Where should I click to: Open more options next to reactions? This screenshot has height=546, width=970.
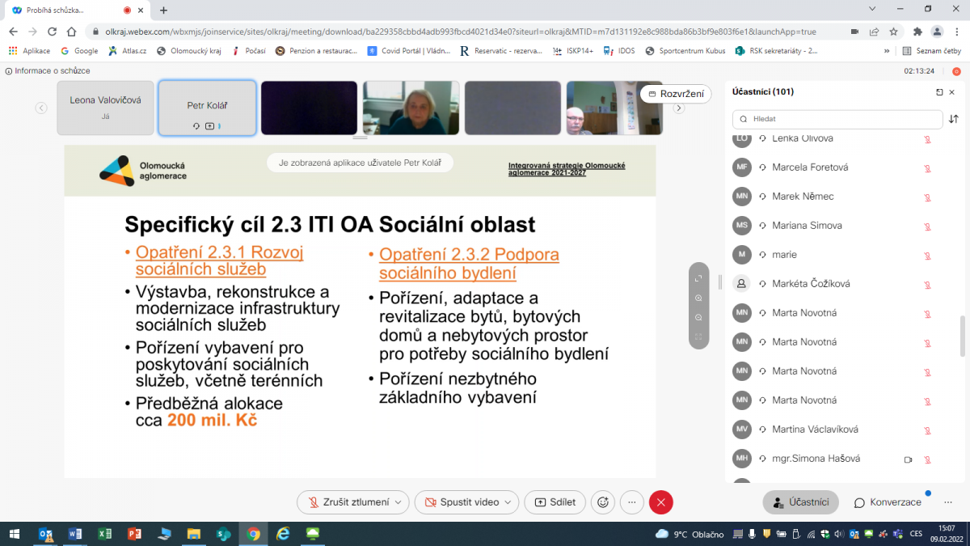(632, 502)
